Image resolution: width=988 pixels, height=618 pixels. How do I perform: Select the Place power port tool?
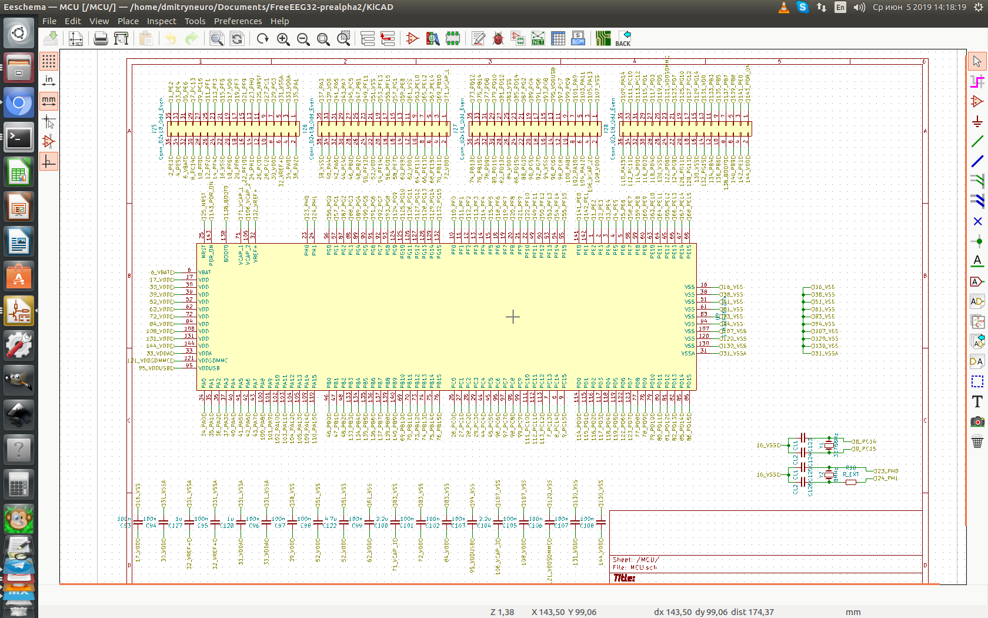pos(977,121)
